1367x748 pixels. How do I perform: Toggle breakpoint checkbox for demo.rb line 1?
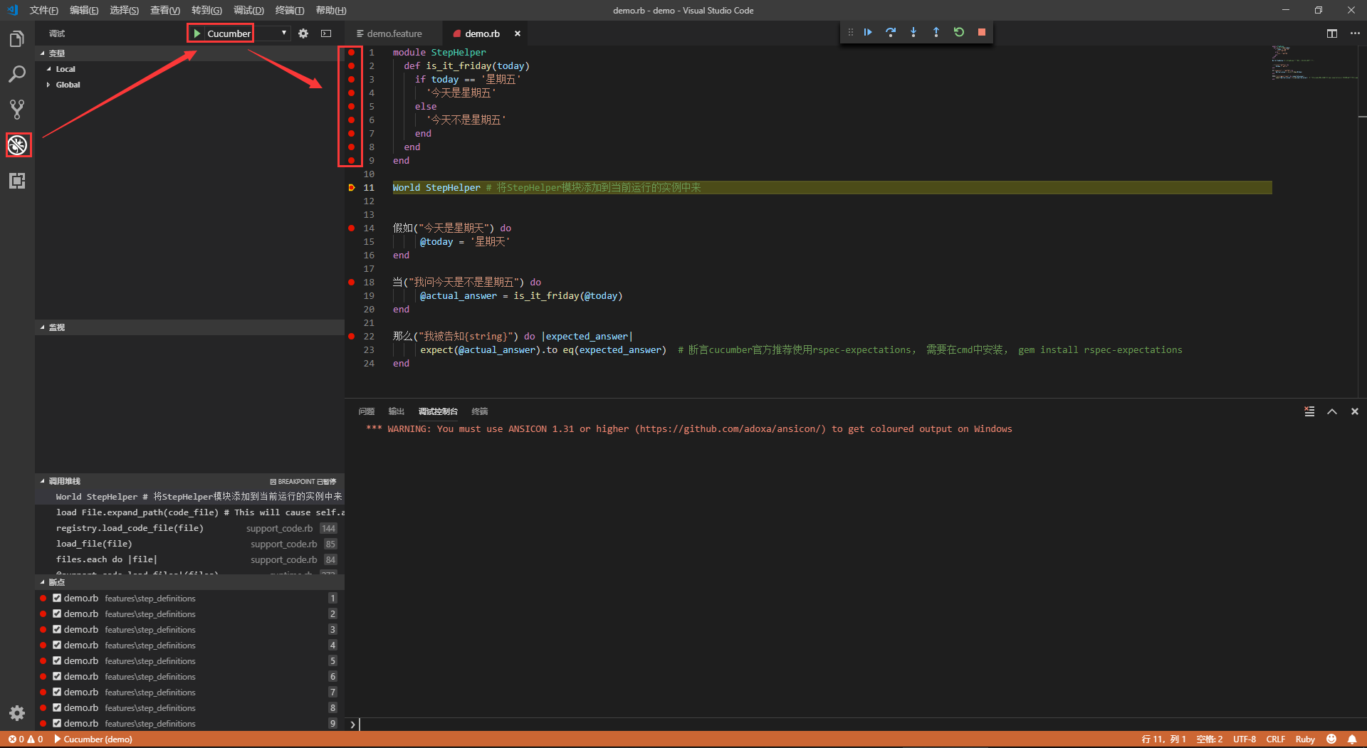coord(57,599)
